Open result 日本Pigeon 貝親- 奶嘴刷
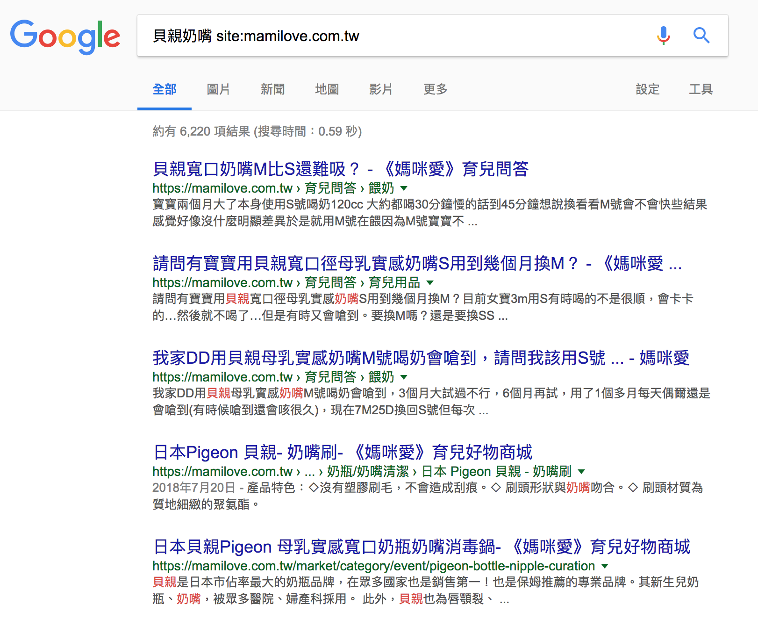Image resolution: width=758 pixels, height=619 pixels. point(343,452)
